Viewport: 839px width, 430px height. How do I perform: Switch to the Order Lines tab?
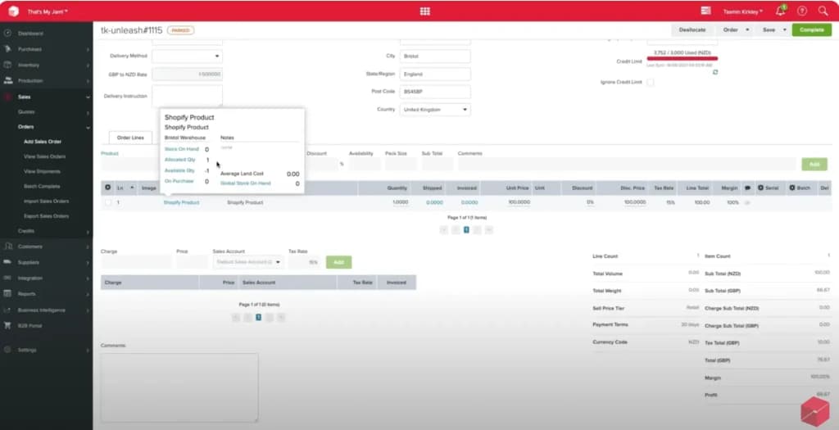pyautogui.click(x=130, y=138)
